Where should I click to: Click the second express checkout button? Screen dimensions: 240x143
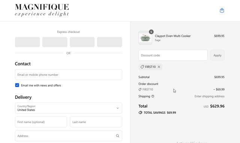pyautogui.click(x=55, y=42)
